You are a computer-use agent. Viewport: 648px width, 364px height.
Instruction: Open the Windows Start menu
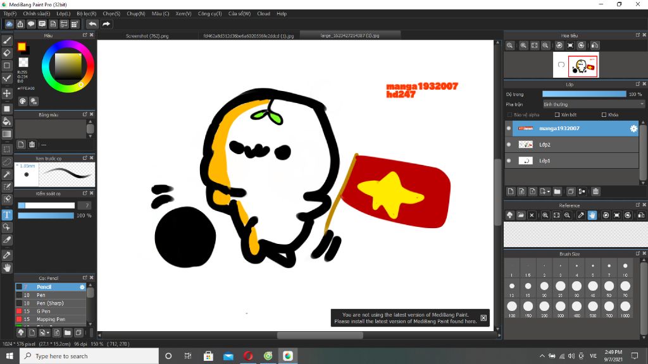[x=9, y=356]
